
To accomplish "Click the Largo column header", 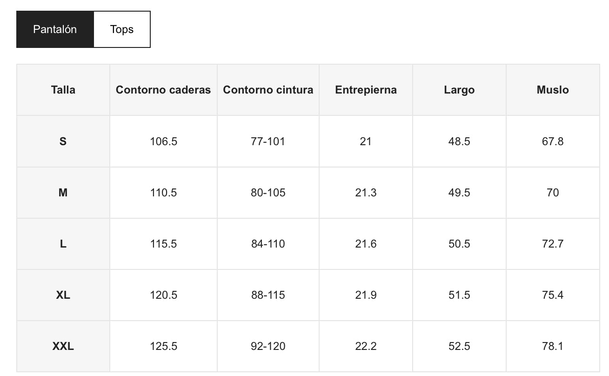I will tap(459, 90).
